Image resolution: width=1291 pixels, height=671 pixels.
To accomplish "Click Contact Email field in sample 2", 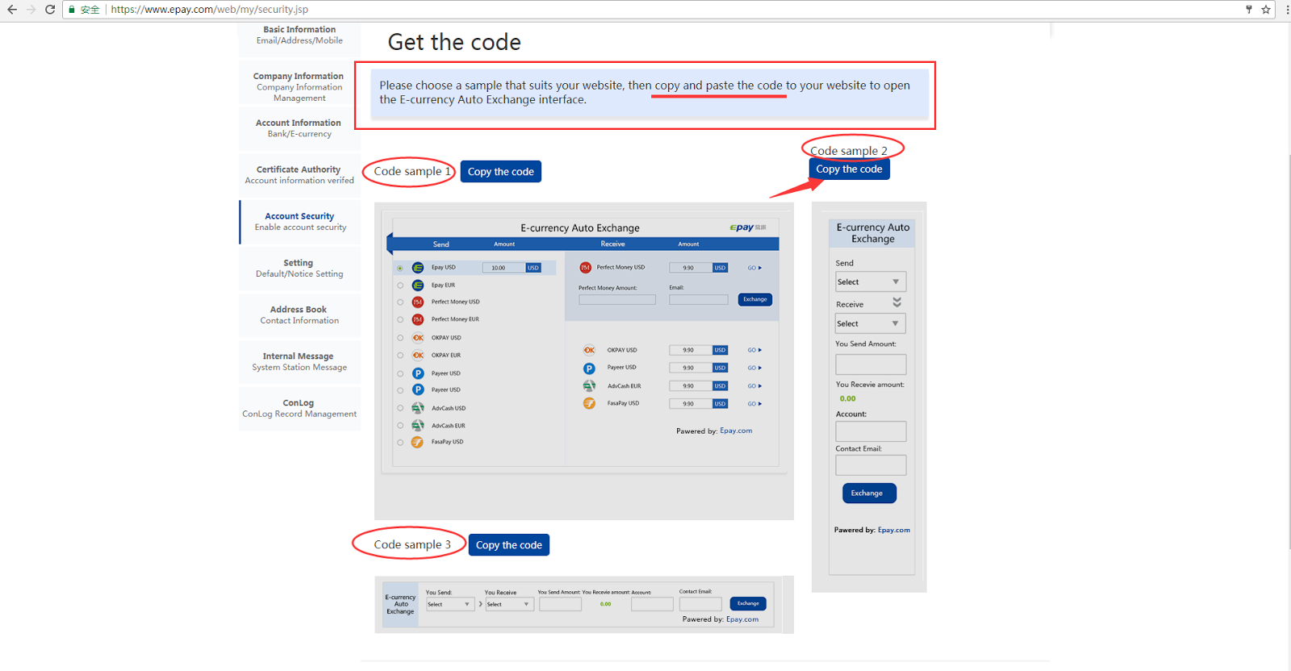I will (x=871, y=465).
